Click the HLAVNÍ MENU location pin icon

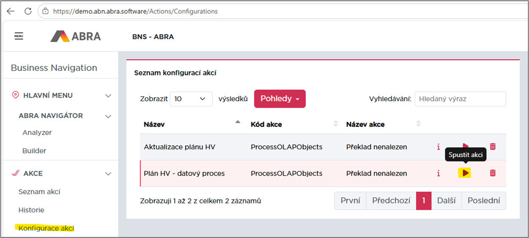coord(15,95)
